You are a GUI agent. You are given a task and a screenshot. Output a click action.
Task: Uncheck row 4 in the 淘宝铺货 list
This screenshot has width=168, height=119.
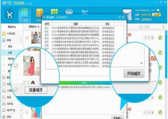46,38
